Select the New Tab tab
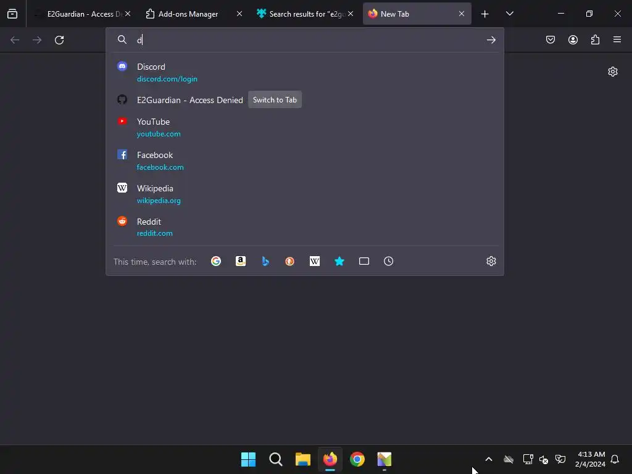 pyautogui.click(x=417, y=14)
